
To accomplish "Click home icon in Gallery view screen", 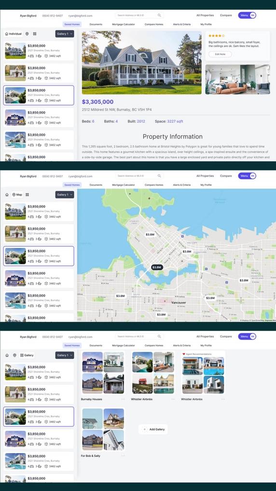I will click(x=7, y=355).
